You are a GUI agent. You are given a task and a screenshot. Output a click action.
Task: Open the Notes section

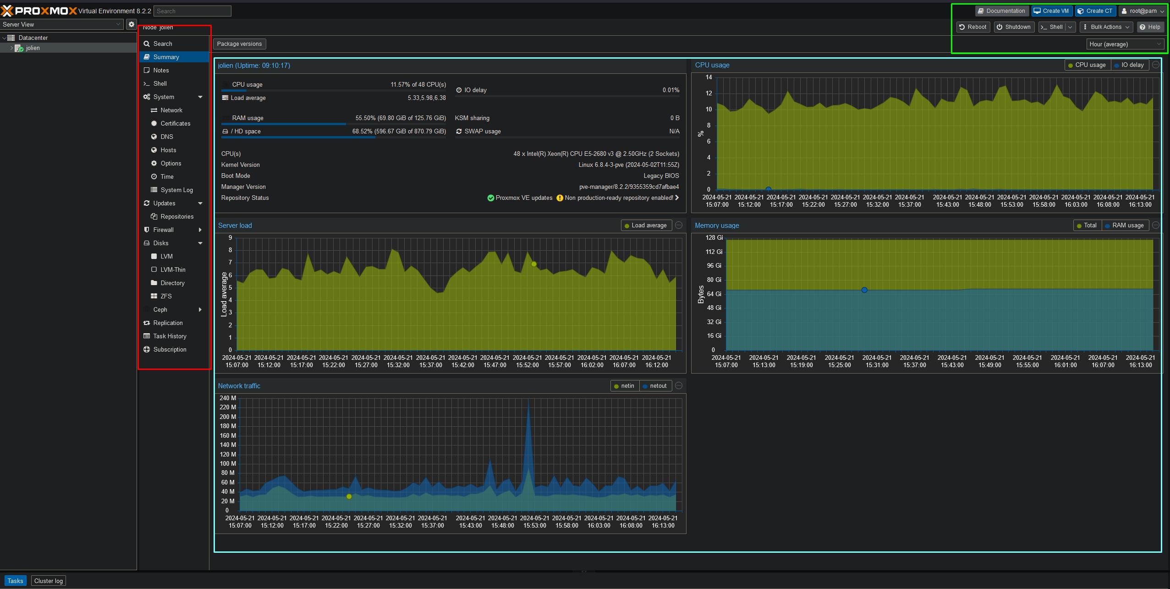click(x=174, y=70)
